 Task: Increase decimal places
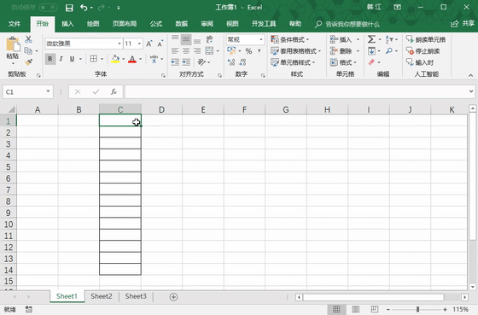click(x=231, y=62)
